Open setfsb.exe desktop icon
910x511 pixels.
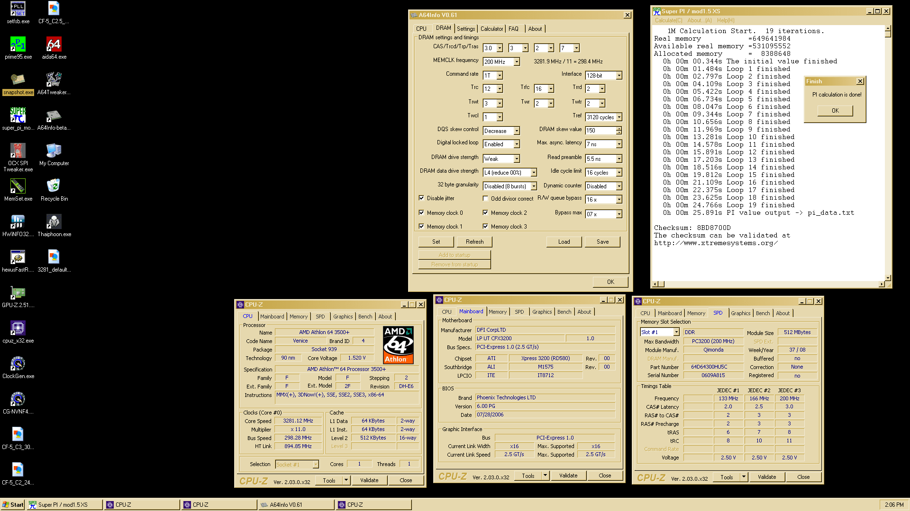coord(18,13)
